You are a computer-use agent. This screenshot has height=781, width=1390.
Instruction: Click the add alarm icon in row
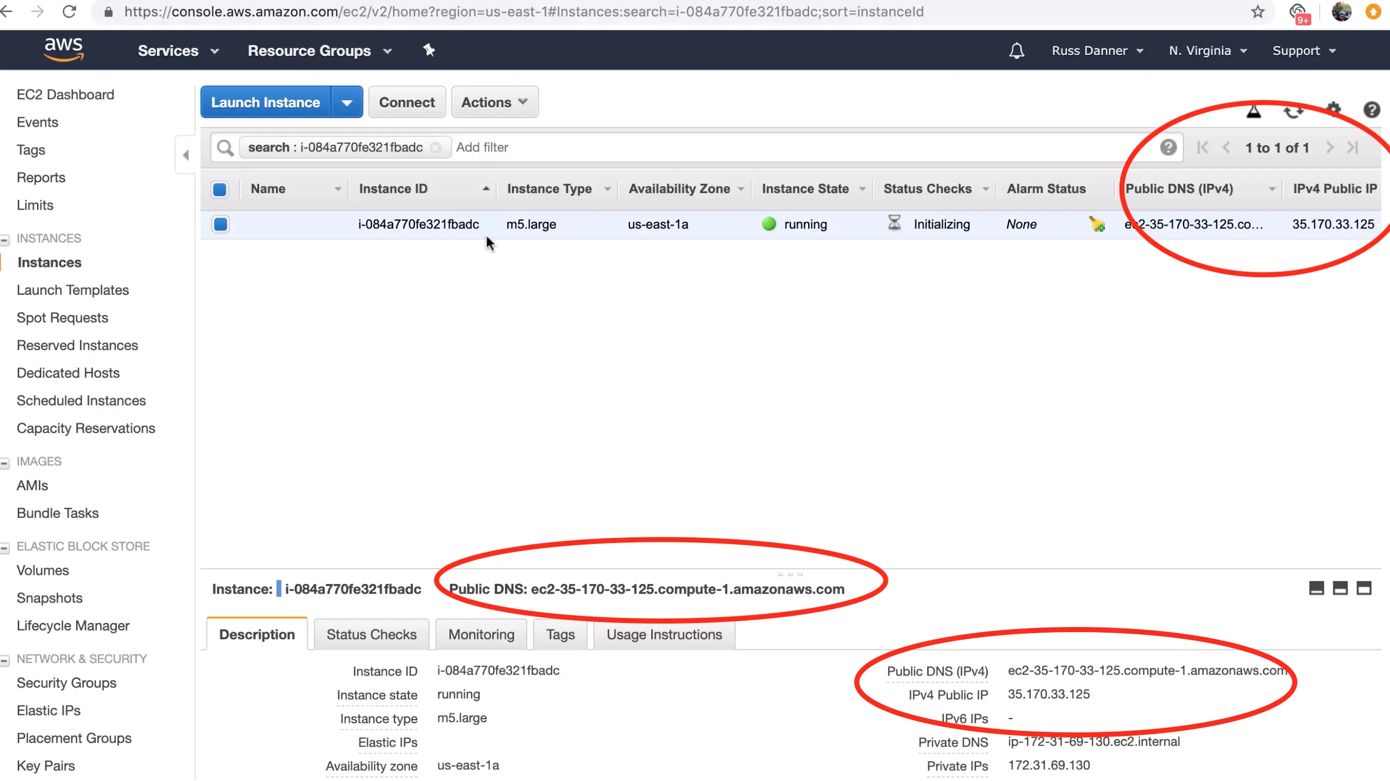click(x=1096, y=224)
